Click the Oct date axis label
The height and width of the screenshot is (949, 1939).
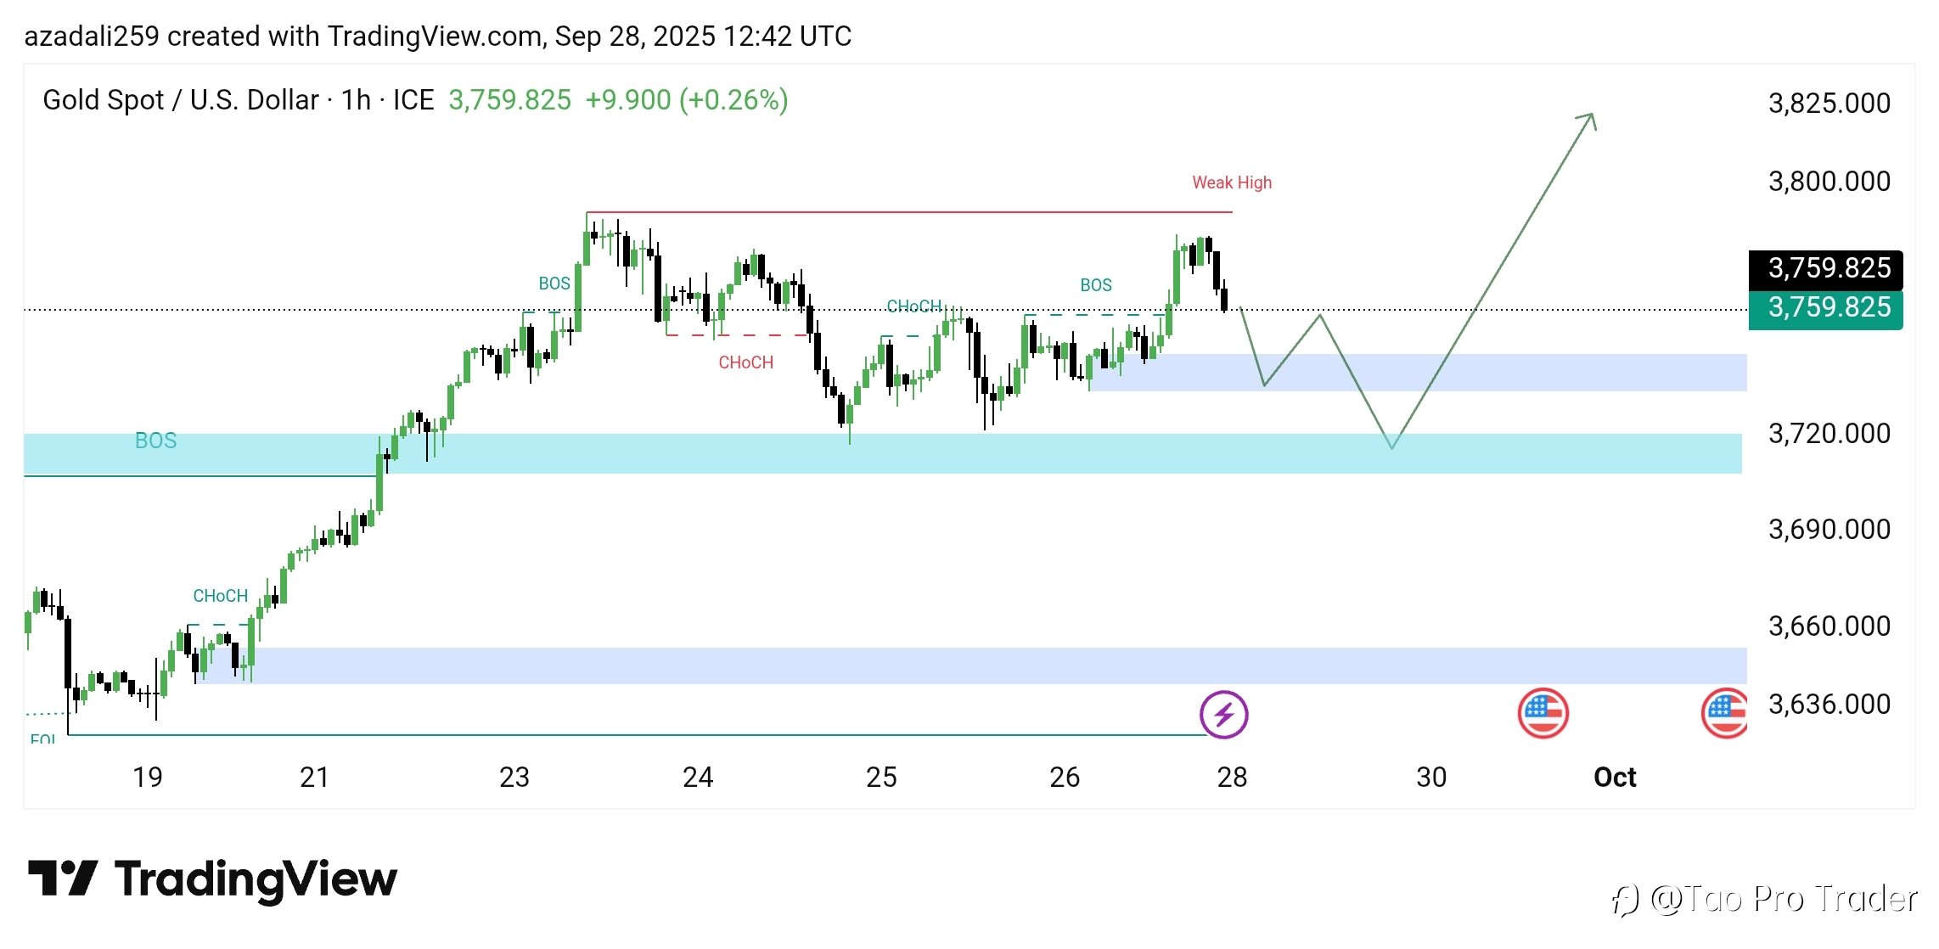click(x=1614, y=777)
